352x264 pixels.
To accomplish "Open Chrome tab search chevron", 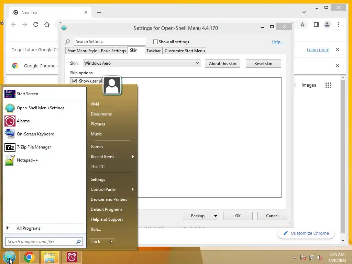I will [304, 12].
